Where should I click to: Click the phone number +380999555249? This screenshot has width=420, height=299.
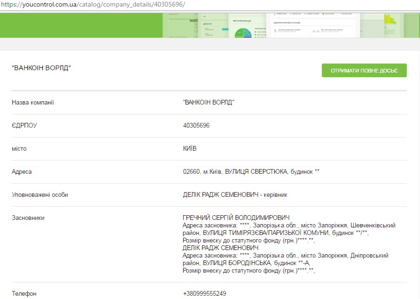[x=204, y=294]
